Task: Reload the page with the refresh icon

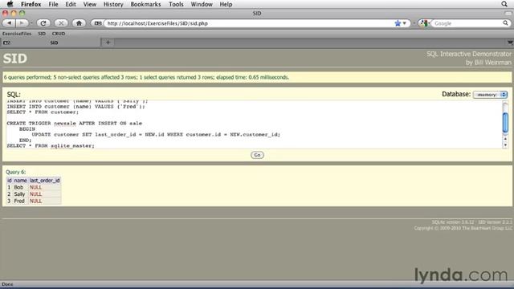Action: 43,23
